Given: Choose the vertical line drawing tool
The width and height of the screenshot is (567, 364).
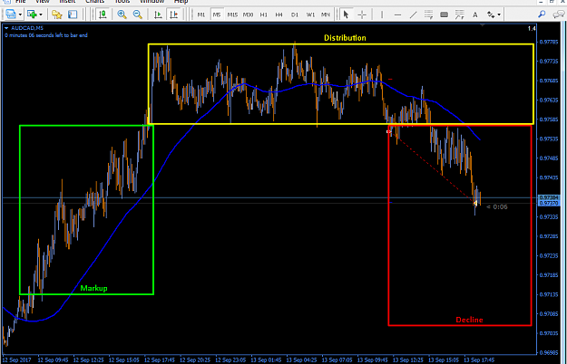Looking at the screenshot, I should point(382,14).
